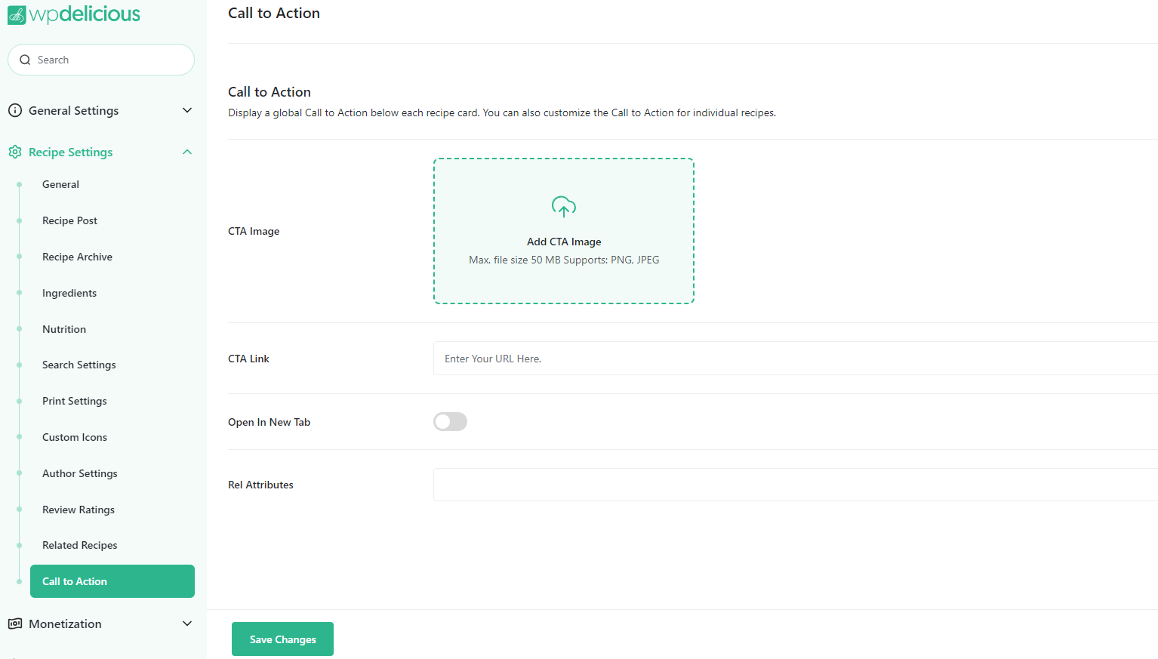Click the search magnifier icon
Viewport: 1158px width, 659px height.
[x=25, y=60]
